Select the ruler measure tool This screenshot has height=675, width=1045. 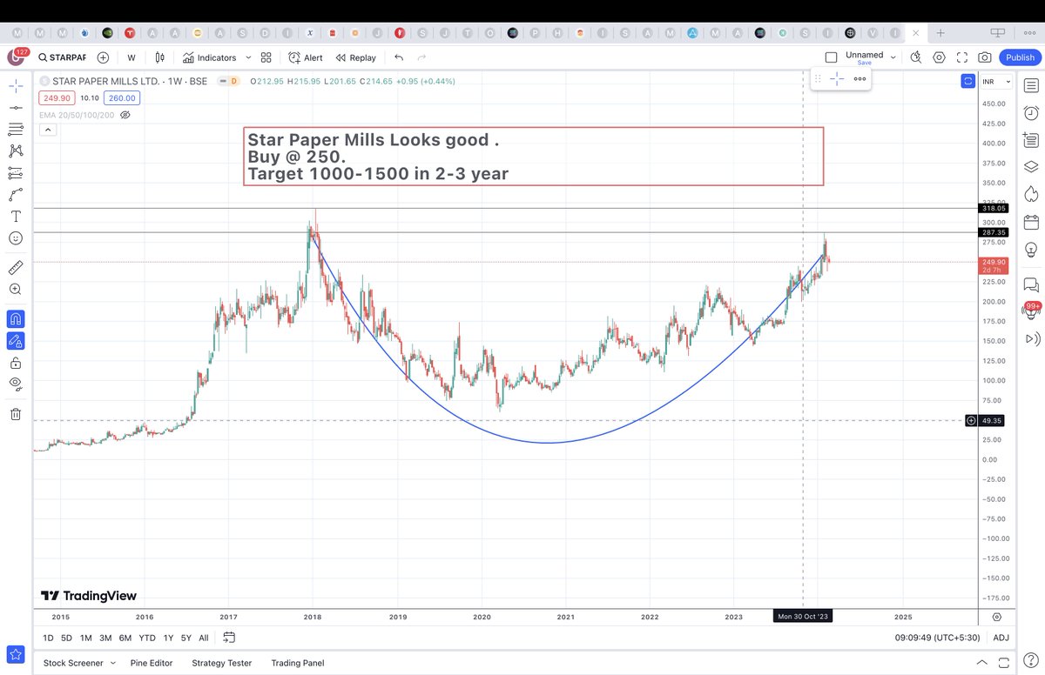pyautogui.click(x=16, y=267)
